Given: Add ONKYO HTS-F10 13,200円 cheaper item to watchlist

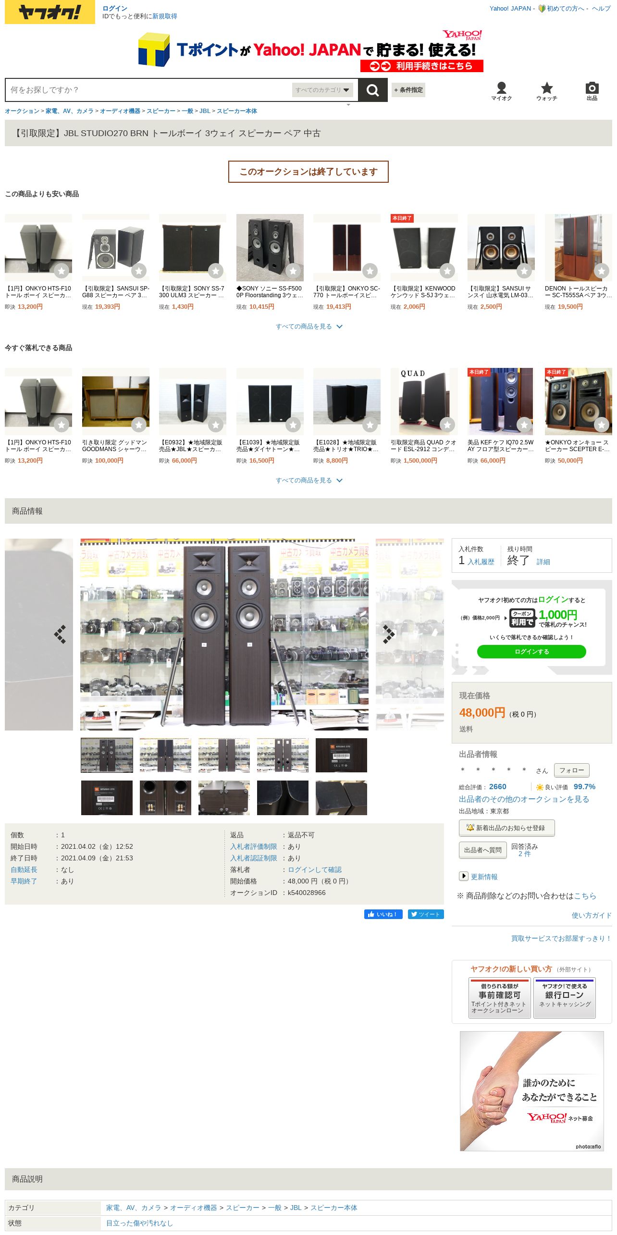Looking at the screenshot, I should pos(62,271).
